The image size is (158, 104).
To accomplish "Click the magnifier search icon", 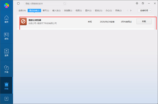I will [65, 4].
